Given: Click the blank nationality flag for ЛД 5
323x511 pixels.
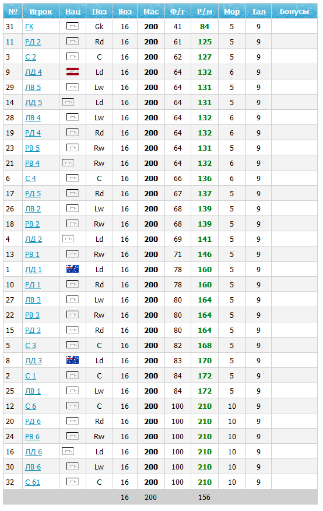Looking at the screenshot, I should click(x=68, y=102).
